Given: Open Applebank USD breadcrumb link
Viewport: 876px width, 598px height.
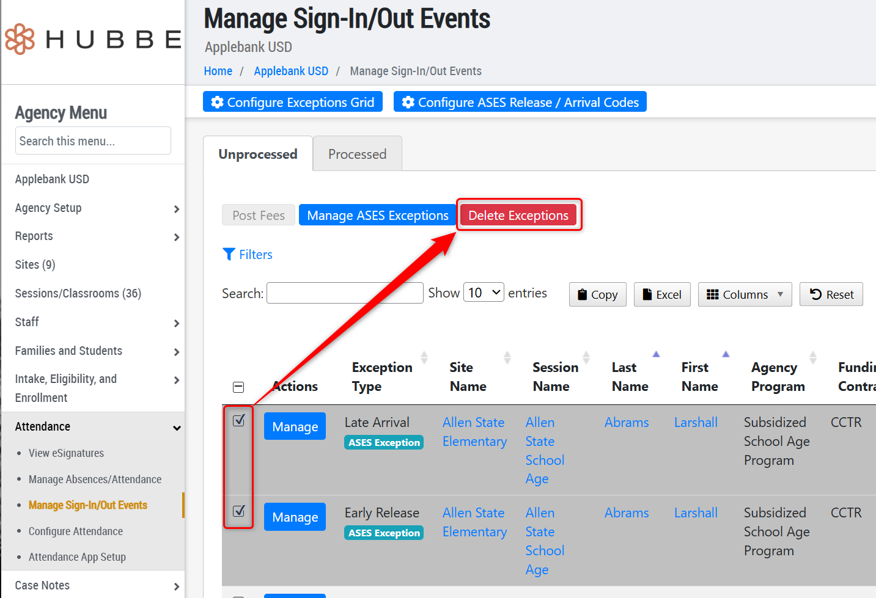Looking at the screenshot, I should pyautogui.click(x=291, y=71).
